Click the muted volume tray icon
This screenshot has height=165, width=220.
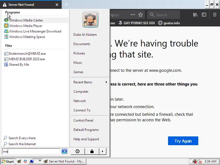tap(200, 161)
